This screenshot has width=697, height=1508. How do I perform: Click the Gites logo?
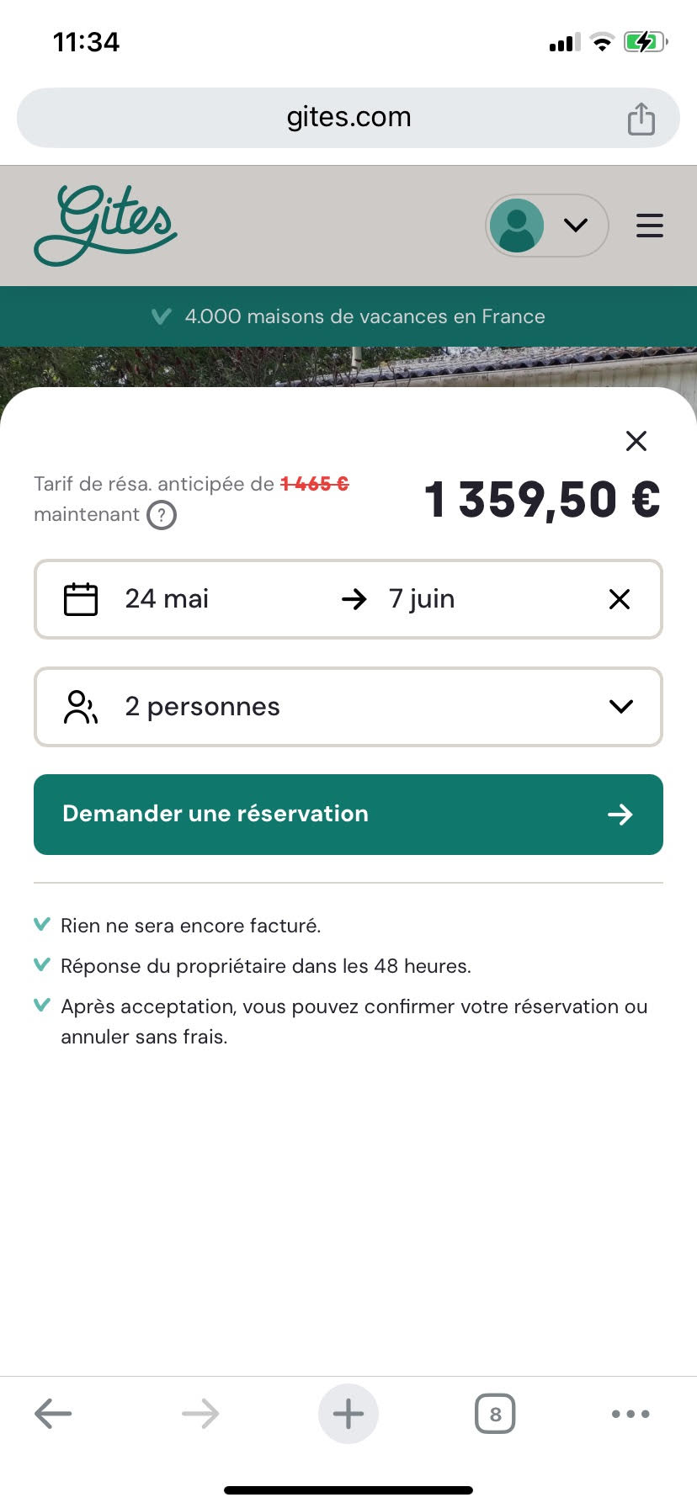click(x=105, y=225)
